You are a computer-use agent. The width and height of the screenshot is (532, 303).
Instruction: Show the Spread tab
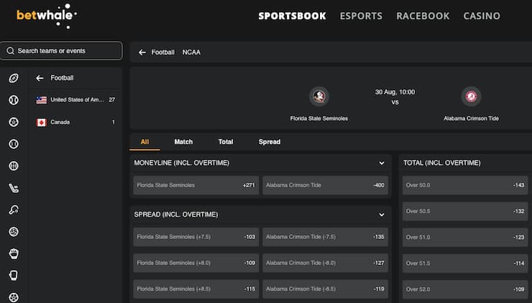click(x=270, y=142)
